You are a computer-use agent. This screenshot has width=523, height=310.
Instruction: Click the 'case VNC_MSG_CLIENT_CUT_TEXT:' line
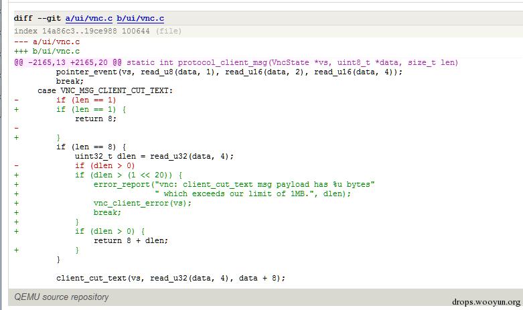tap(105, 90)
